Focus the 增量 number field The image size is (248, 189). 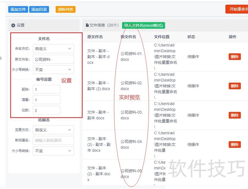46,100
